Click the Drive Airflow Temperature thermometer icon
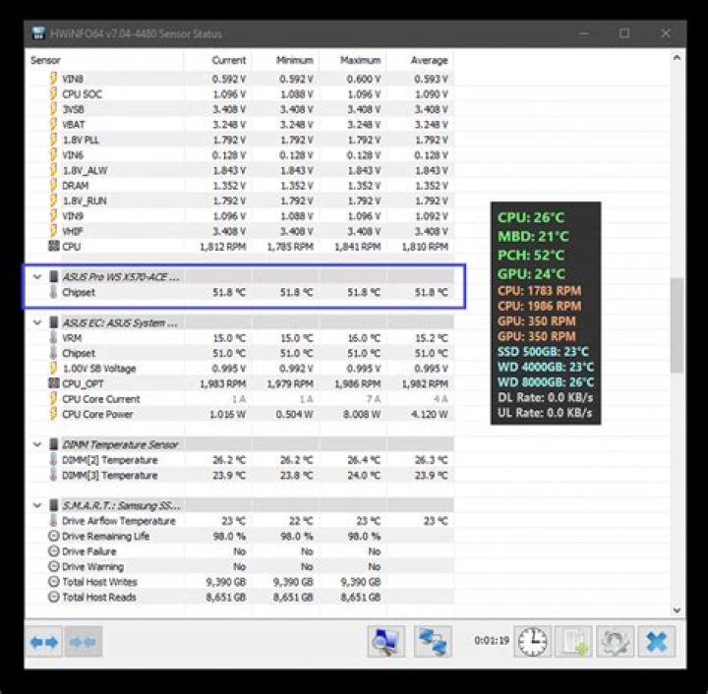The width and height of the screenshot is (708, 694). point(54,521)
